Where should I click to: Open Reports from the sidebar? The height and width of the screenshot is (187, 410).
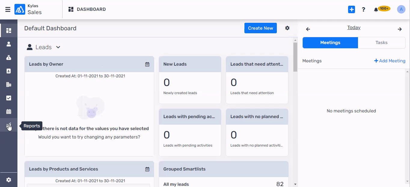click(x=9, y=125)
